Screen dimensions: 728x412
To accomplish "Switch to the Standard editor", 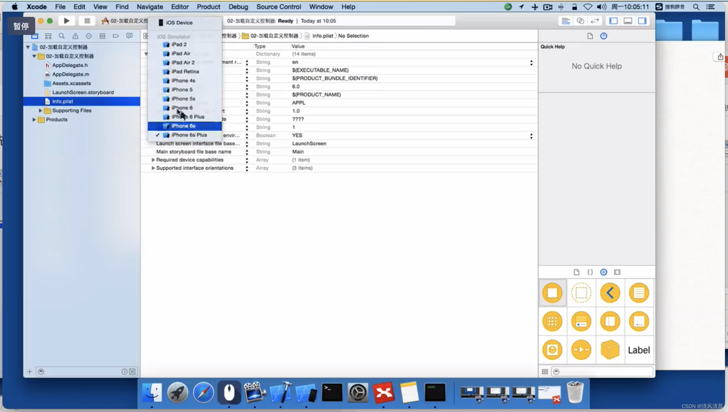I will [566, 21].
